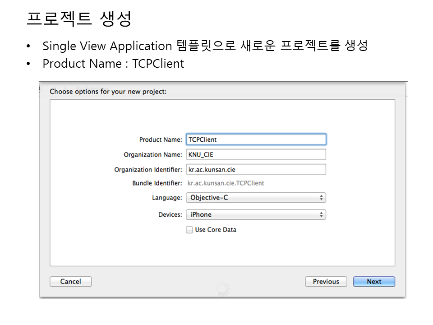Click the "Devices:" label
The height and width of the screenshot is (325, 433).
coord(170,215)
